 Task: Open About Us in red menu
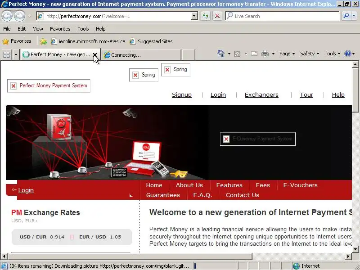point(189,185)
